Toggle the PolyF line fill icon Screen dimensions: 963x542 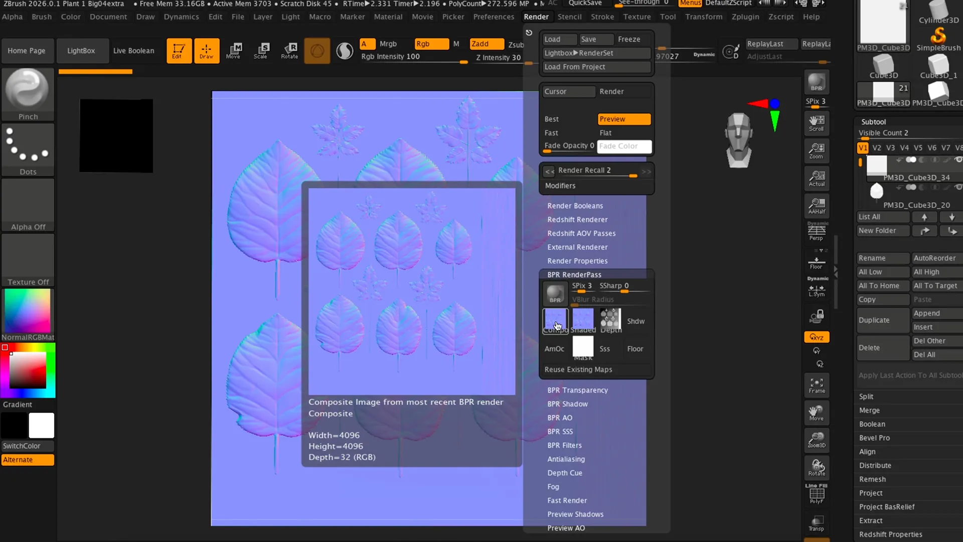817,495
